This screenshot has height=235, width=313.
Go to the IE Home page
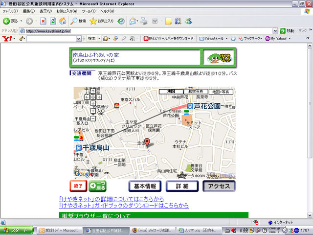63,21
